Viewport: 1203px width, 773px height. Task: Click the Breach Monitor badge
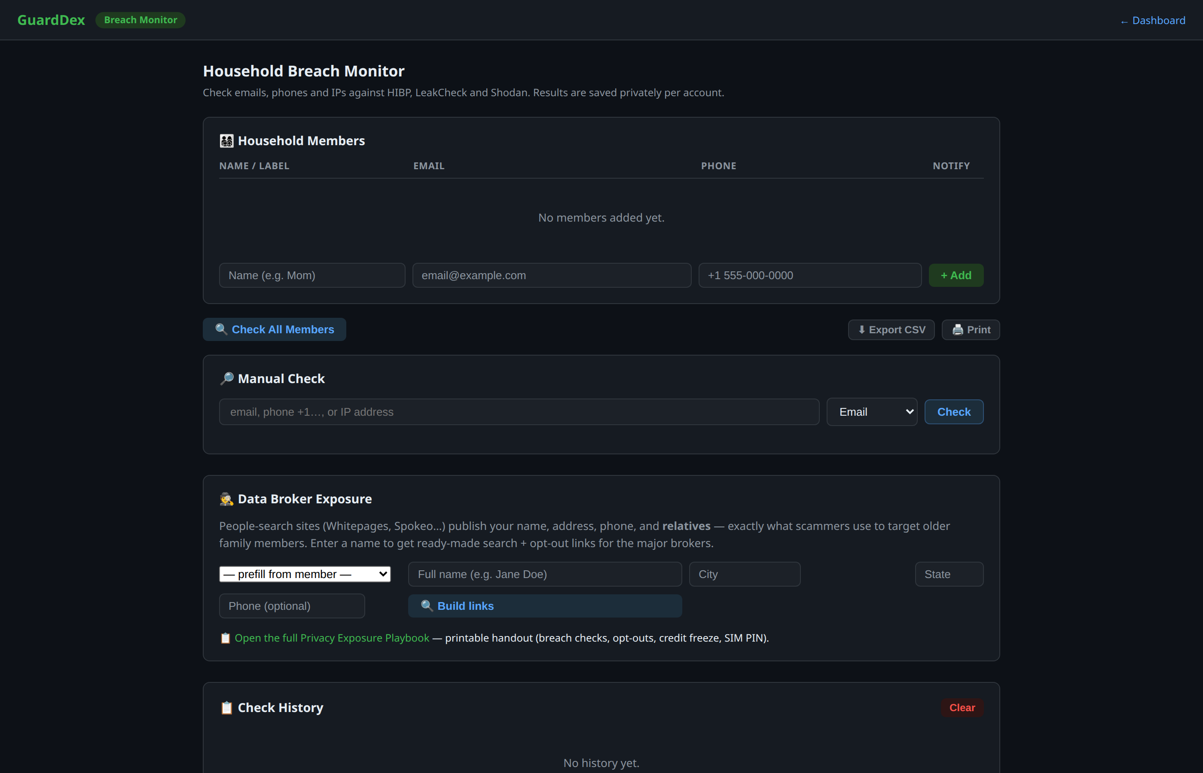click(140, 20)
